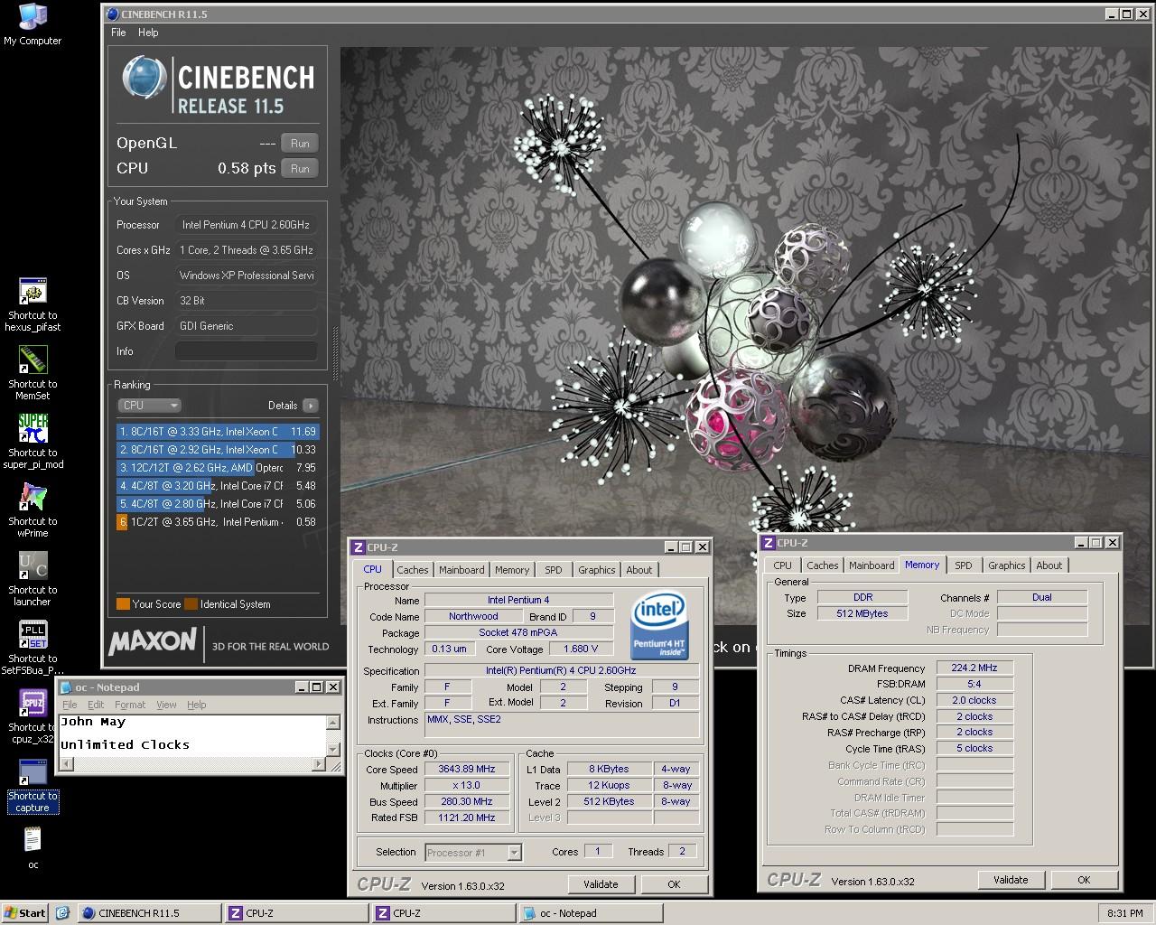Click the system tray clock 8:31 PM
The width and height of the screenshot is (1156, 925).
[x=1124, y=913]
